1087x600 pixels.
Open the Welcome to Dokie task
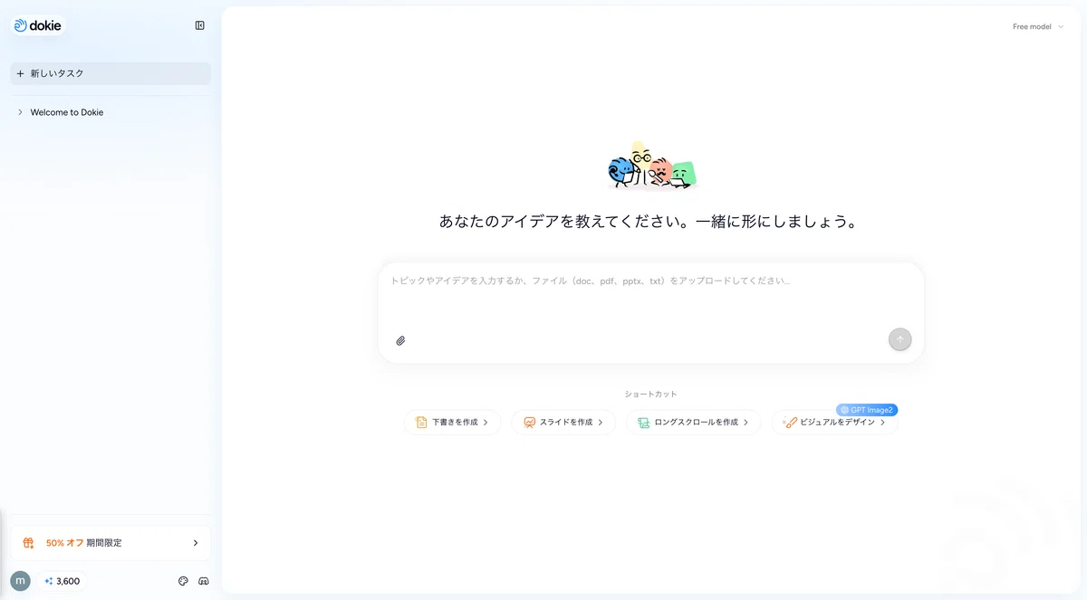click(x=67, y=112)
